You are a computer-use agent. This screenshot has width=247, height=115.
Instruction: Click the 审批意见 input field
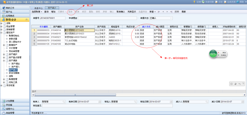point(107,105)
